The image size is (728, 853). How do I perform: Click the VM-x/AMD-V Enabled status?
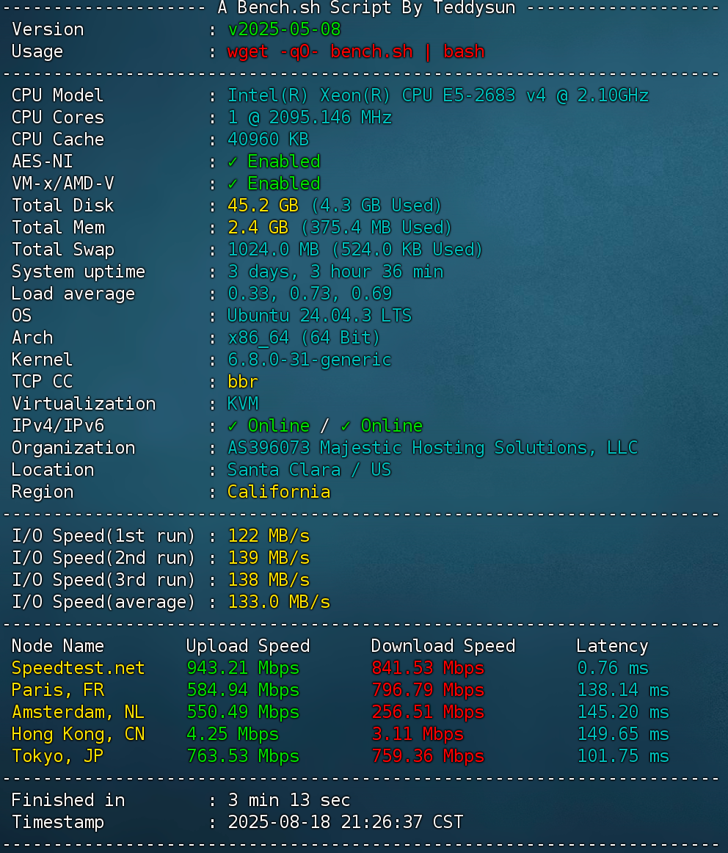point(274,184)
